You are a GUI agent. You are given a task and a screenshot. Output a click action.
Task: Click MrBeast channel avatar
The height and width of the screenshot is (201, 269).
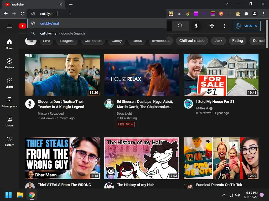click(188, 104)
